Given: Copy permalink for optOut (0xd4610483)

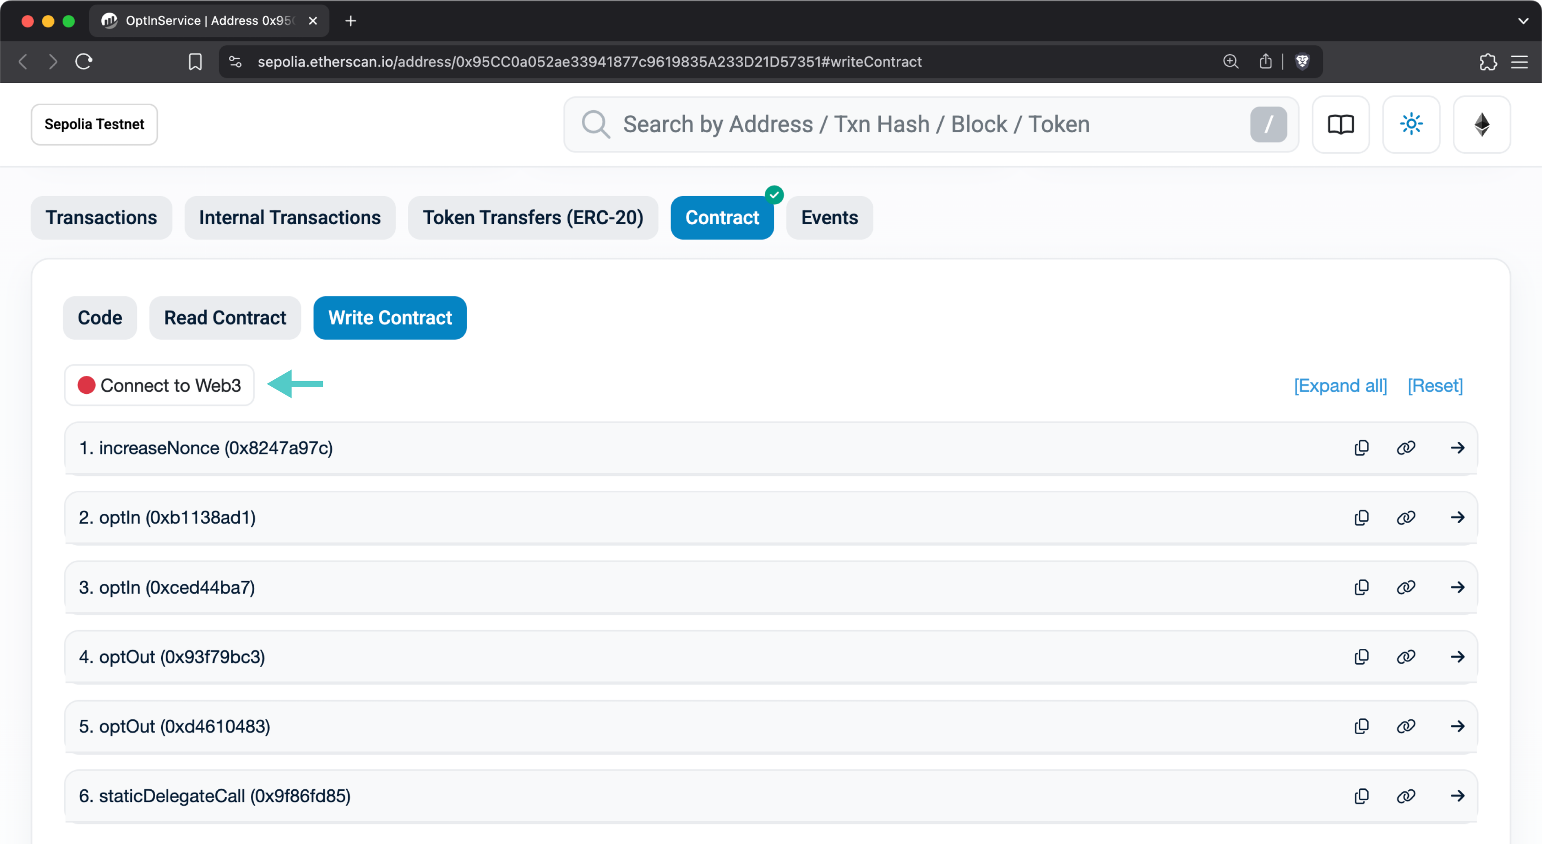Looking at the screenshot, I should click(1406, 726).
